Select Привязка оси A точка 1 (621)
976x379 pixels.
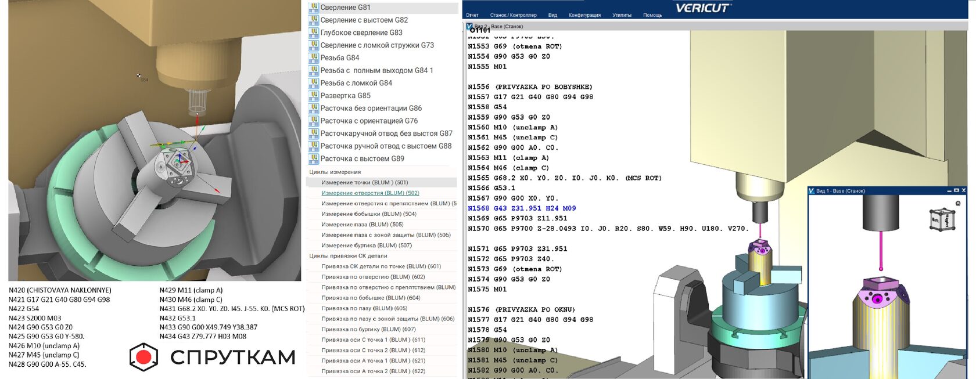coord(374,360)
